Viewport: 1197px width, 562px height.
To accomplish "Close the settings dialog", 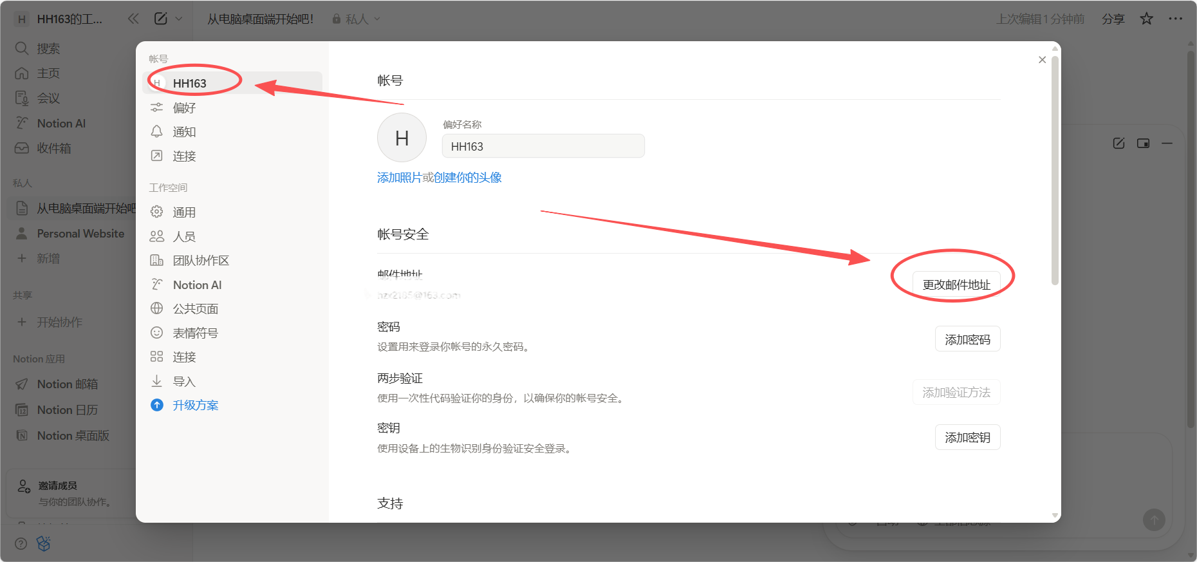I will pyautogui.click(x=1042, y=60).
